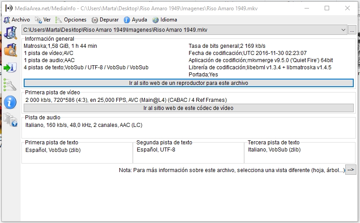Click the file path combo box field
Screen dimensions: 360x223
tap(184, 30)
